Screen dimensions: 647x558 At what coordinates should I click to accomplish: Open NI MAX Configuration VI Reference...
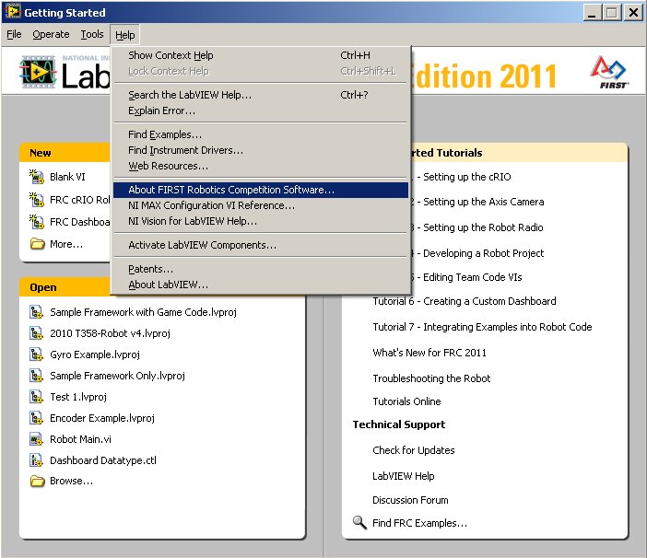pos(261,205)
